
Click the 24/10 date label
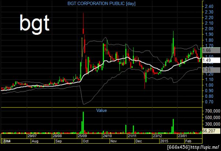tap(107, 136)
